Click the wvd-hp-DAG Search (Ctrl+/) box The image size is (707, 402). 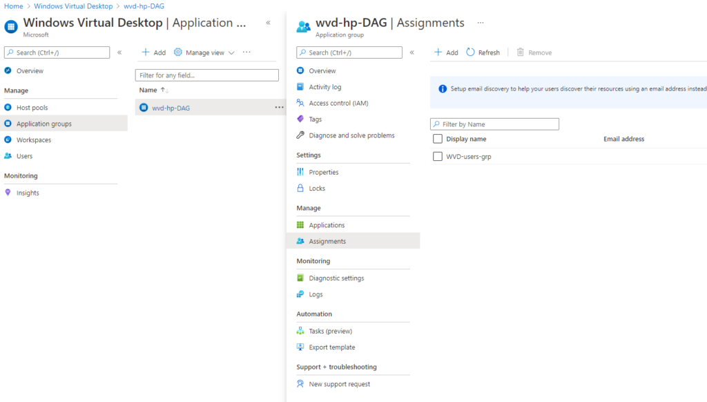tap(349, 52)
